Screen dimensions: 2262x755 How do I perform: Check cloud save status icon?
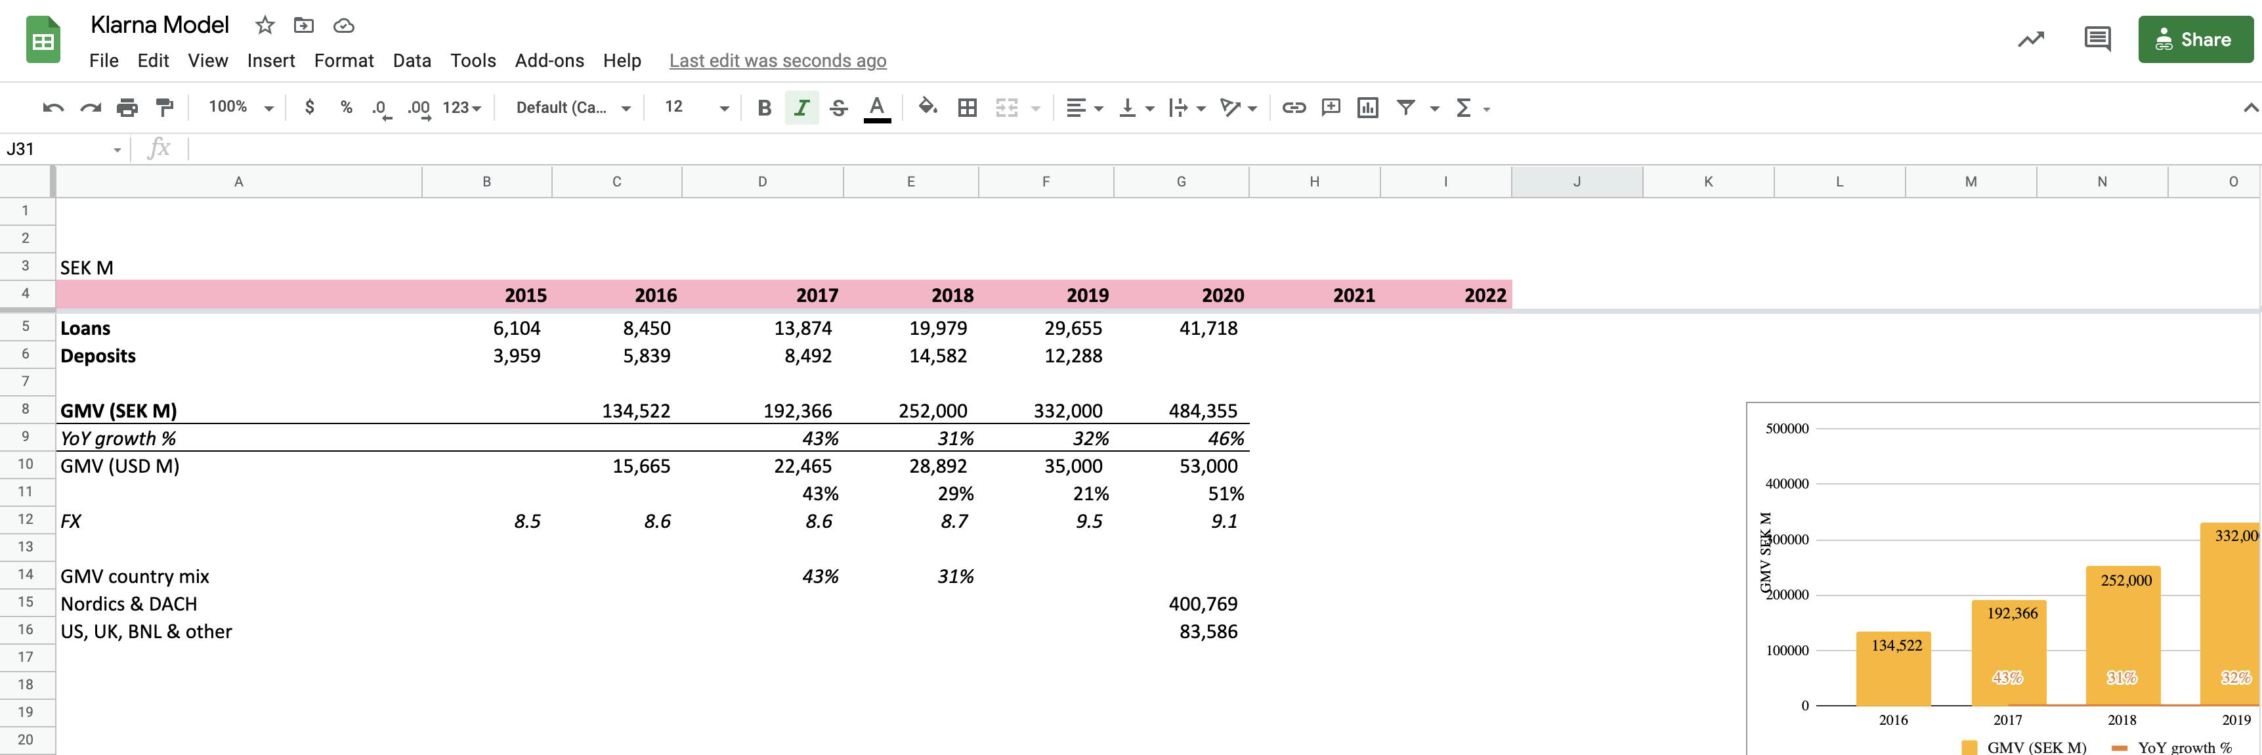[x=344, y=26]
